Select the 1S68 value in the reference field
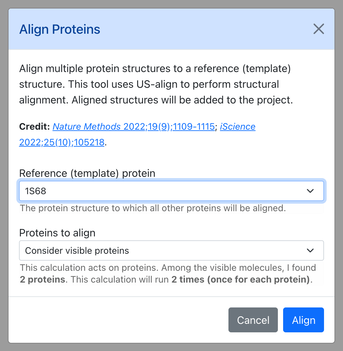343x351 pixels. point(36,191)
